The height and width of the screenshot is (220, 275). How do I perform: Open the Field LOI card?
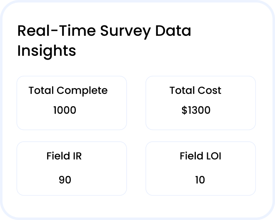tap(201, 169)
